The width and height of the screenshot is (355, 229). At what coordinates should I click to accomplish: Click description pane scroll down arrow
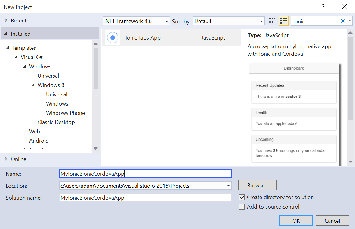tap(350, 162)
